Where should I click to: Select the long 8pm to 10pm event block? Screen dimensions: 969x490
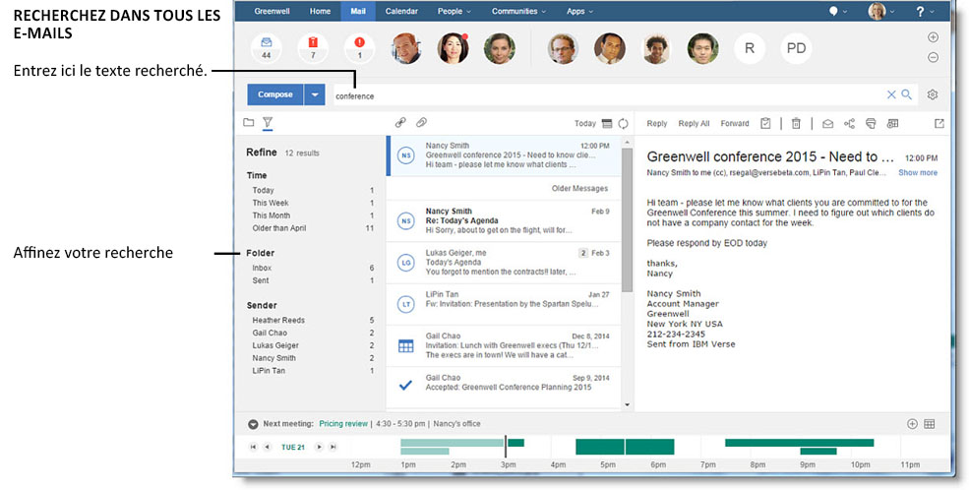[x=799, y=443]
